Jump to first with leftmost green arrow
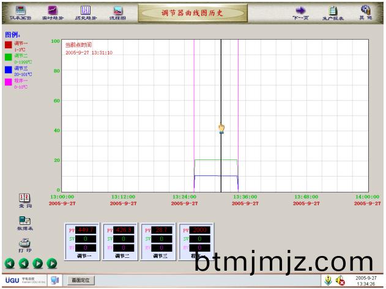 click(x=10, y=263)
